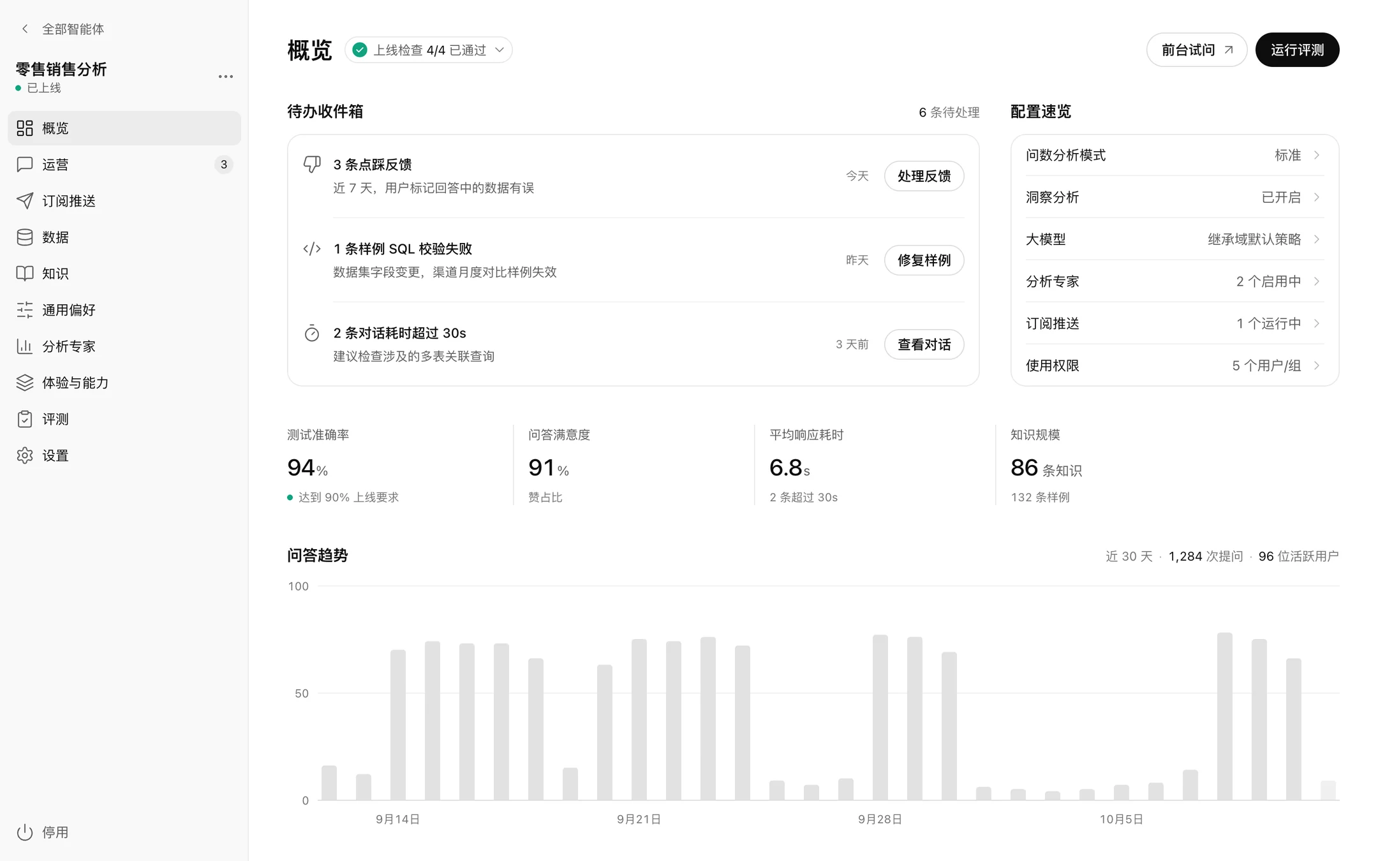Open the 问数分析模式 chevron row
The height and width of the screenshot is (861, 1378).
[x=1174, y=155]
